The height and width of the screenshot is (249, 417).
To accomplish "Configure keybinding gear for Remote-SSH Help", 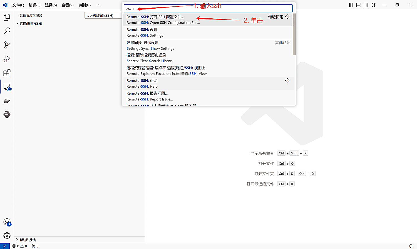I will pos(287,80).
